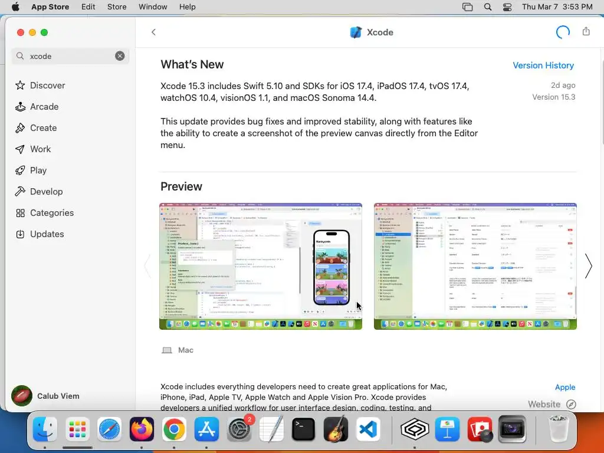
Task: Click the download progress spinner
Action: tap(563, 32)
